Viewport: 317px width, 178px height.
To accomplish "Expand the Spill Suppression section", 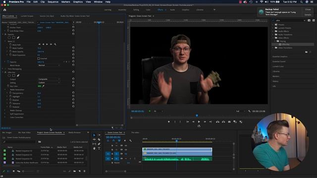I will (5, 114).
